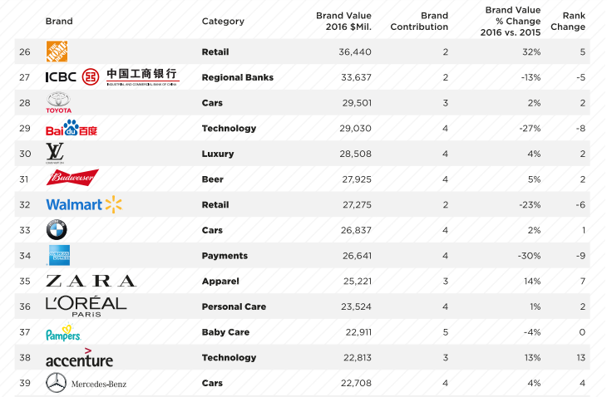The image size is (607, 397).
Task: Select the Rank Change column header
Action: coord(568,22)
